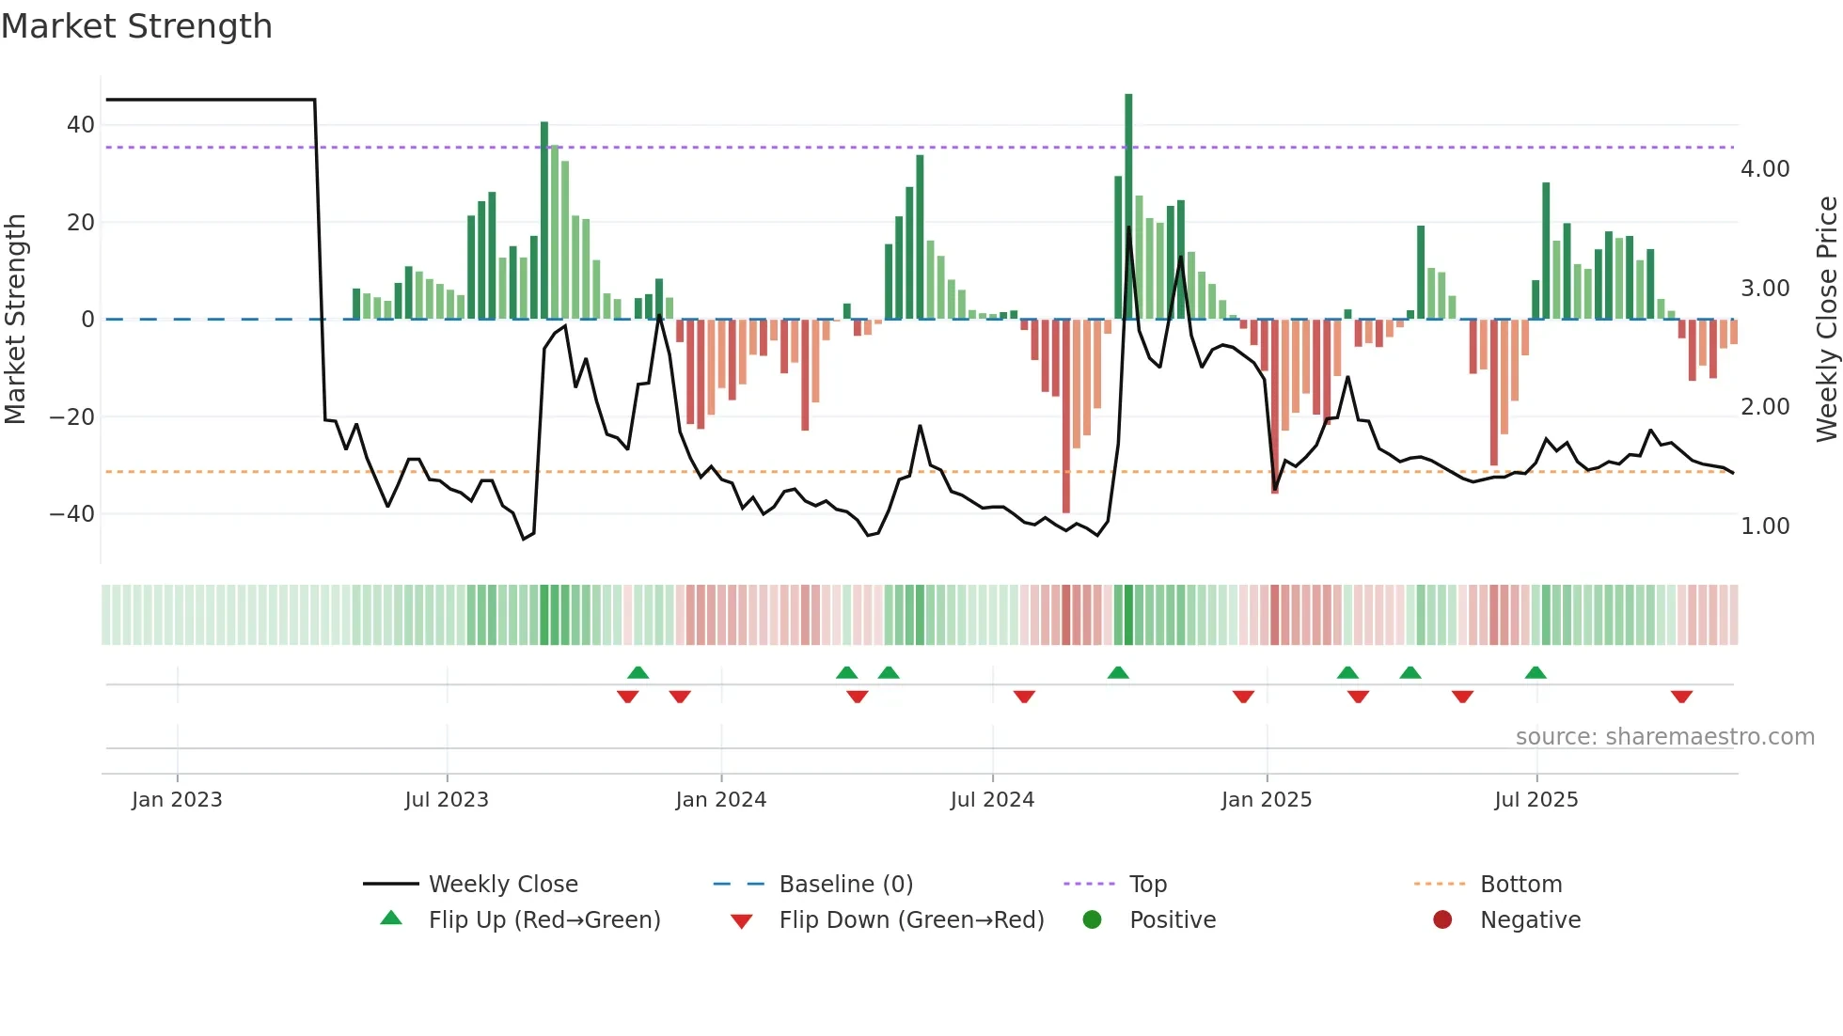Click the green flip-up marker at Jul 2025
Viewport: 1843px width, 1036px height.
pyautogui.click(x=1536, y=672)
